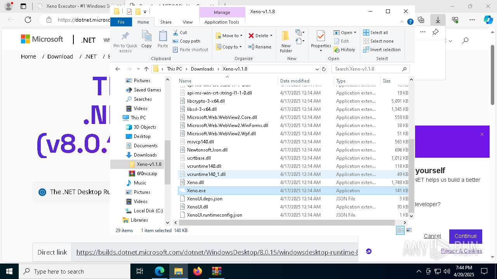This screenshot has width=497, height=279.
Task: Select libcrypto-3-x64.dll file
Action: [x=293, y=101]
